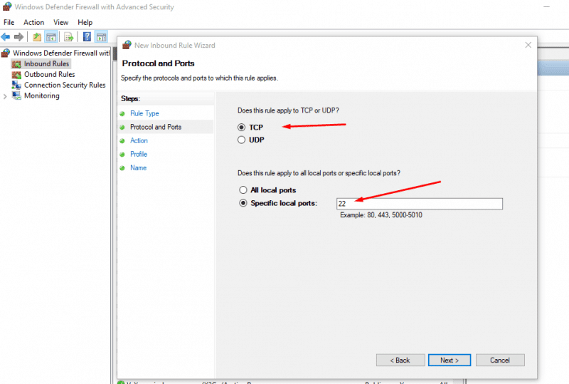Open the File menu

click(9, 22)
